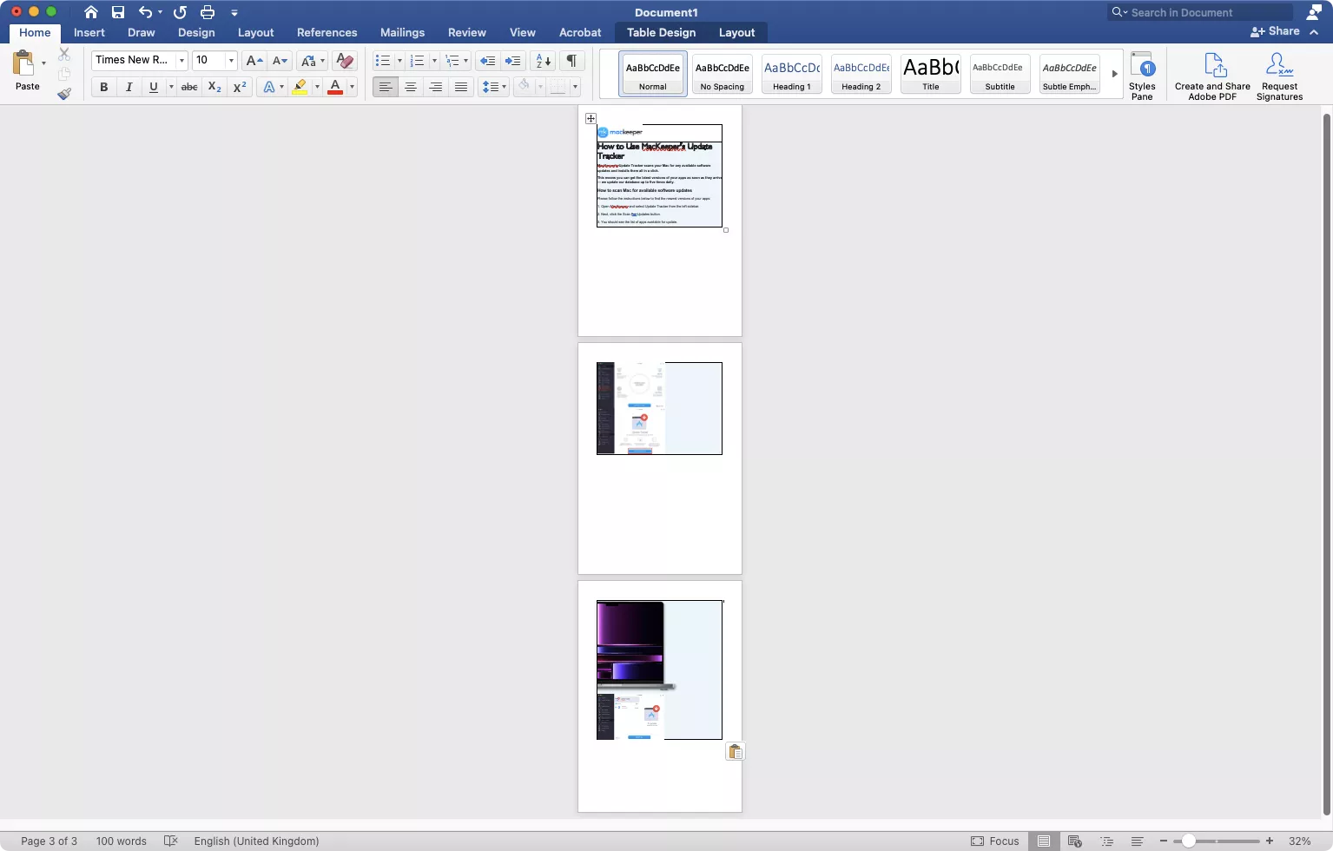Click the Share button
Viewport: 1333px width, 851px height.
pos(1275,31)
